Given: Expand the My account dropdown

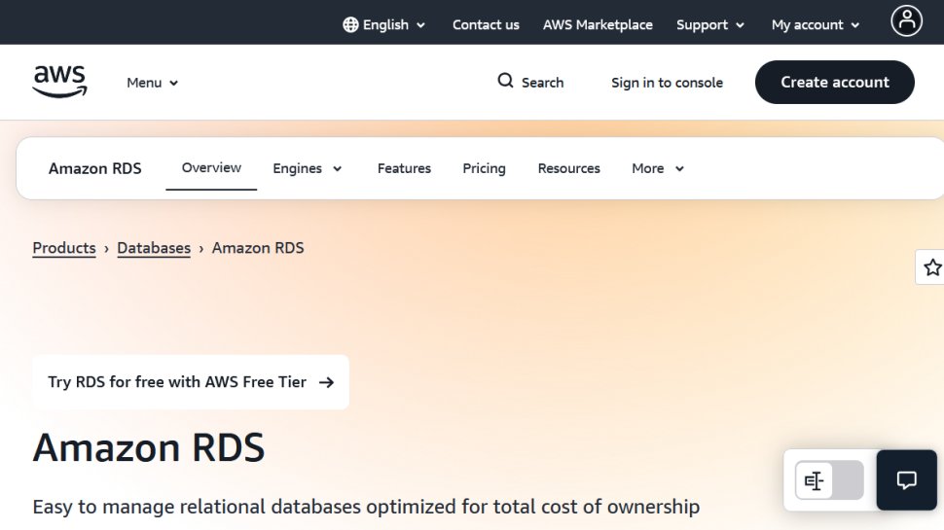Looking at the screenshot, I should coord(816,24).
